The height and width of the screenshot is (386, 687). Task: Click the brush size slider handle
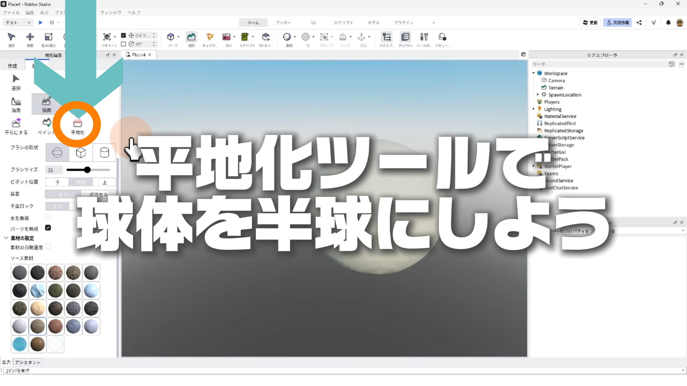point(87,170)
